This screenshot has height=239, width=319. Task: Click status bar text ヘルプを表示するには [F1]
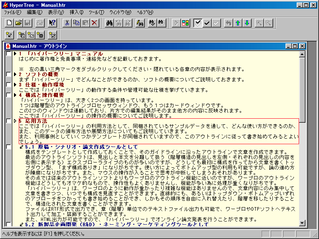43,234
